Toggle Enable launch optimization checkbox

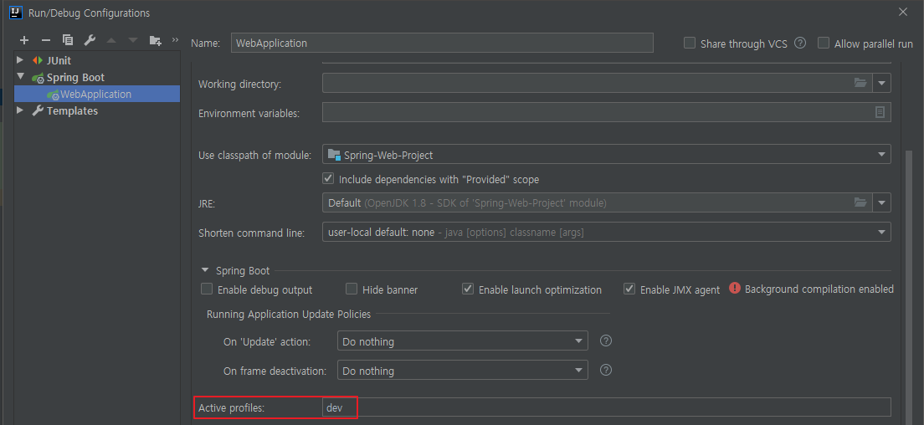[x=468, y=289]
